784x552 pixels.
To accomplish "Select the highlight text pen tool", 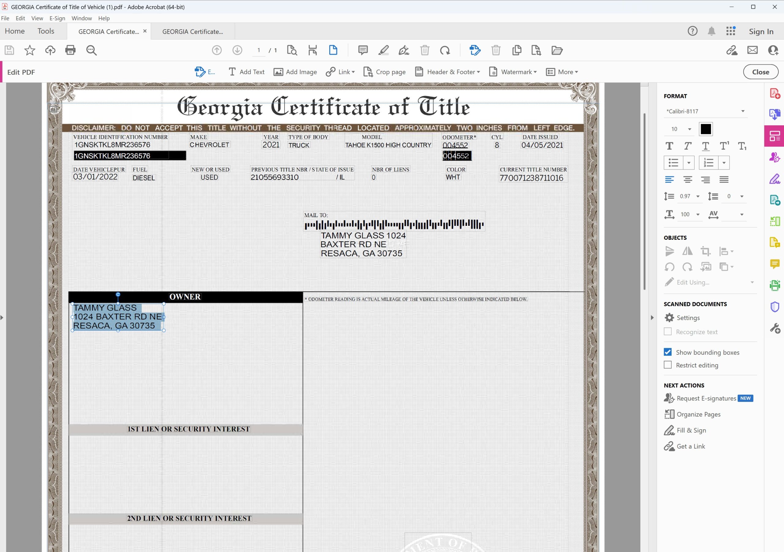I will click(x=383, y=50).
